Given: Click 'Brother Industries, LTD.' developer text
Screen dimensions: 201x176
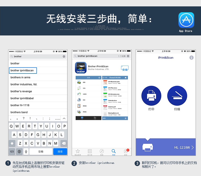Looking at the screenshot, I should tap(98, 69).
